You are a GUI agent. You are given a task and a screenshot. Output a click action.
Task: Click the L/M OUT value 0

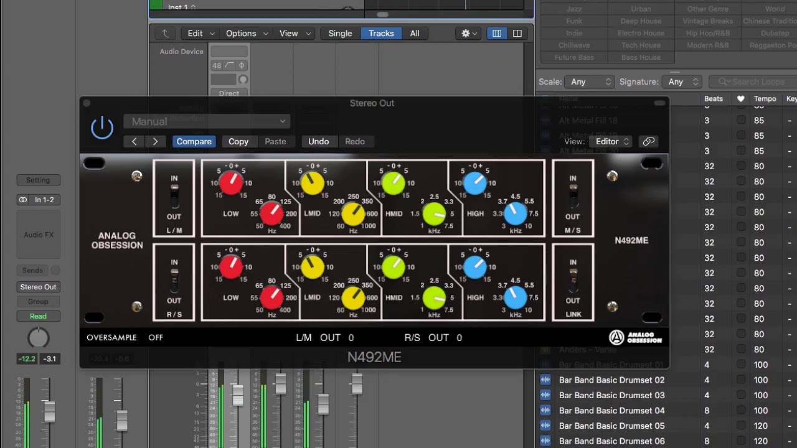pos(351,338)
